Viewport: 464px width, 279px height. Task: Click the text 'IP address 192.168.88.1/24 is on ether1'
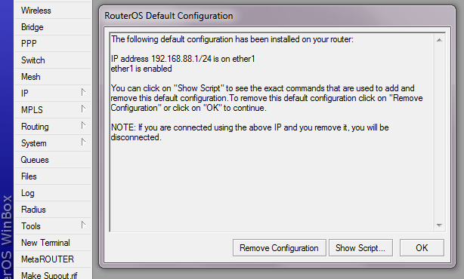tap(183, 59)
